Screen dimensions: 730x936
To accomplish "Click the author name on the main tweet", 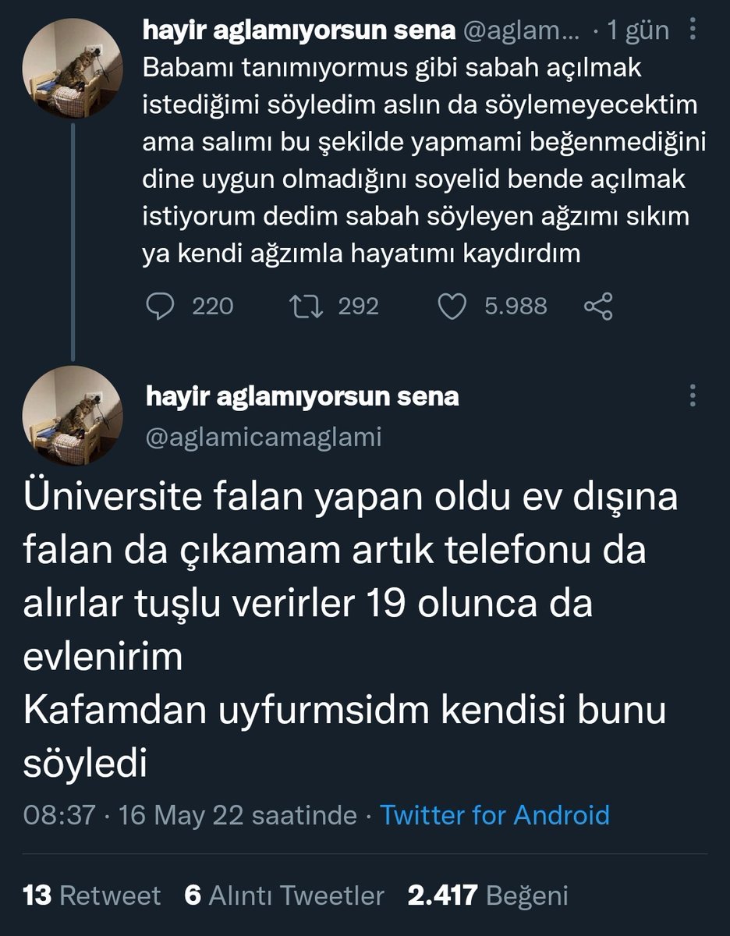I will [x=302, y=396].
